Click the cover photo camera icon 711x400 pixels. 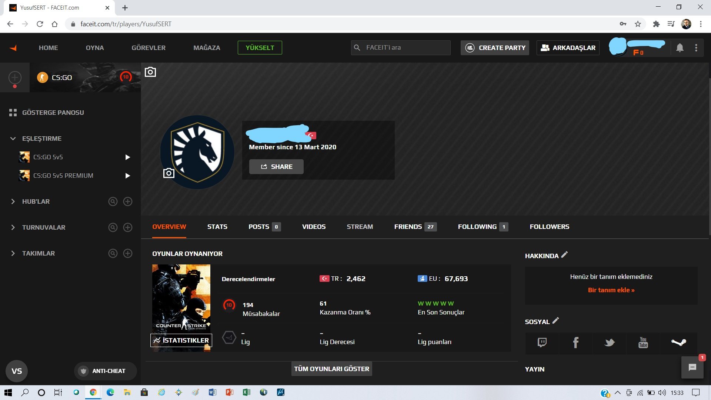[150, 72]
